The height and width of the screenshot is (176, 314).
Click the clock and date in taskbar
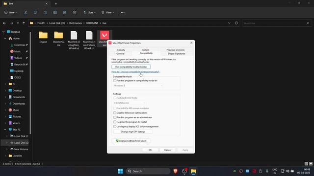(304, 171)
